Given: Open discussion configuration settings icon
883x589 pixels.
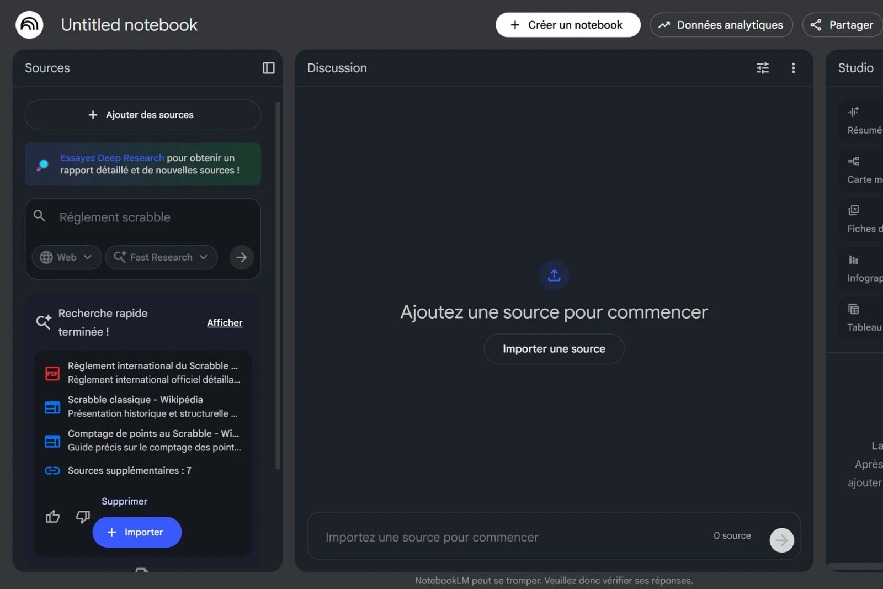Looking at the screenshot, I should [x=762, y=68].
